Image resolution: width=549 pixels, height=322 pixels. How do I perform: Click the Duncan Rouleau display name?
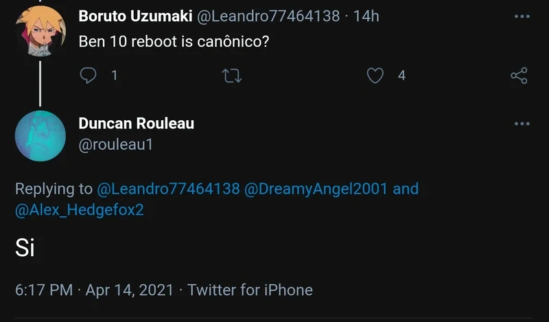tap(137, 124)
